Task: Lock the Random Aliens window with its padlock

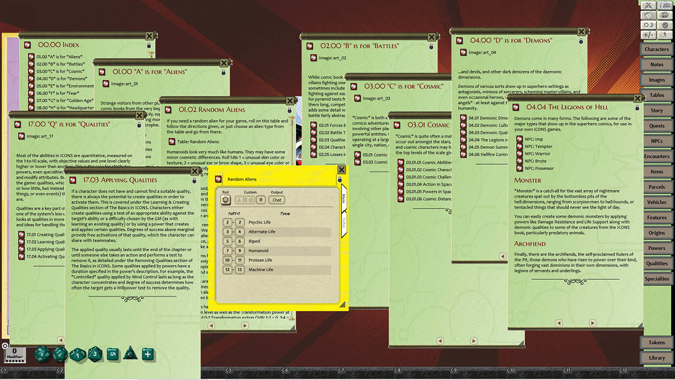Action: (x=340, y=179)
